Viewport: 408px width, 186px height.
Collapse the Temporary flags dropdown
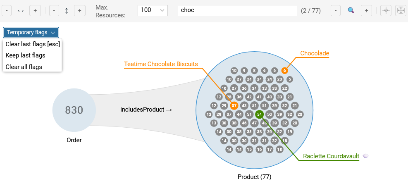coord(31,33)
